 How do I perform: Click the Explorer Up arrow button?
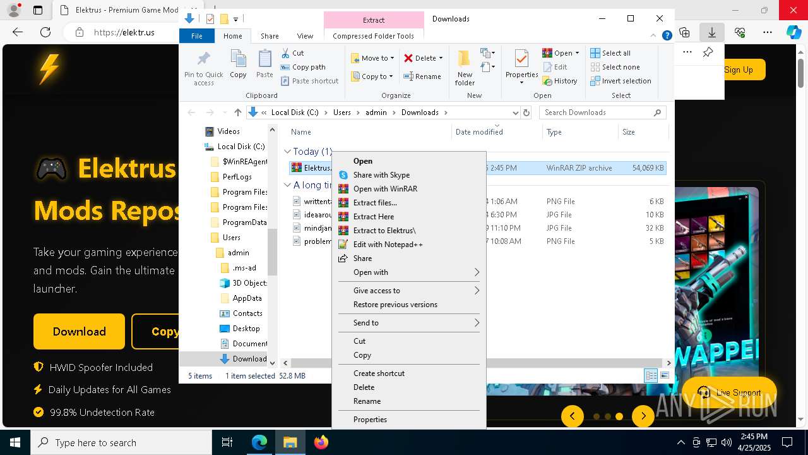pos(237,112)
